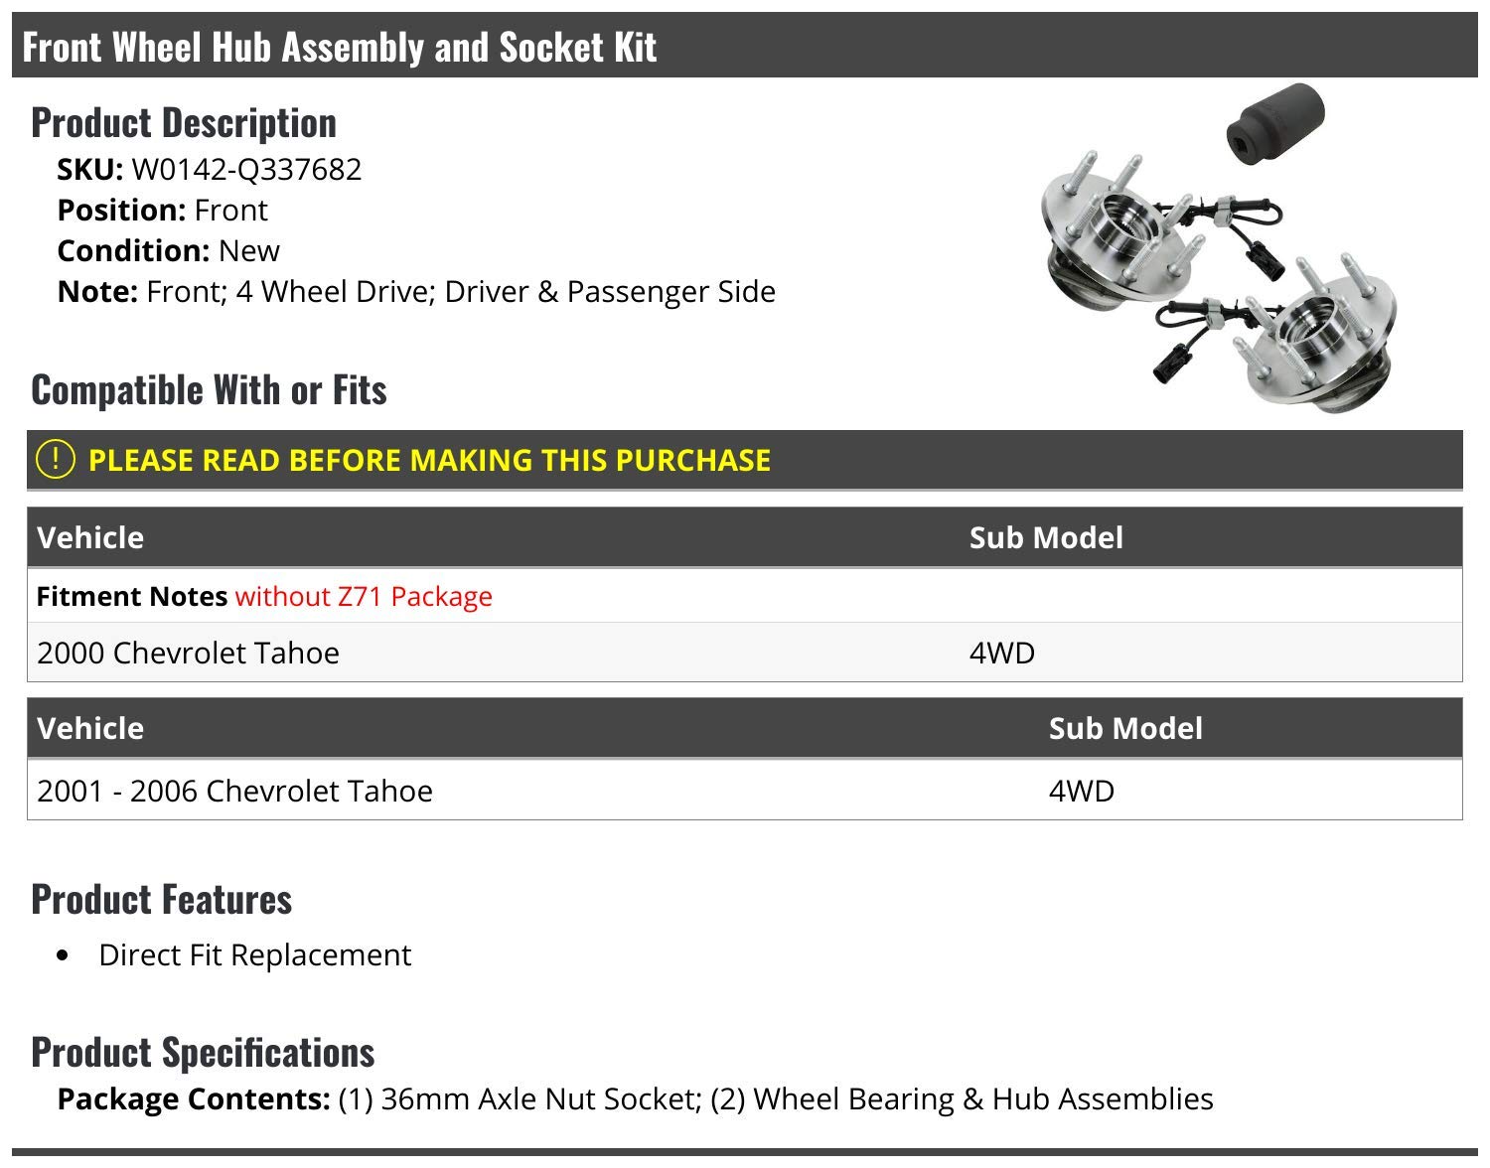Click the second table's Vehicle column header
The image size is (1490, 1168).
pos(90,728)
